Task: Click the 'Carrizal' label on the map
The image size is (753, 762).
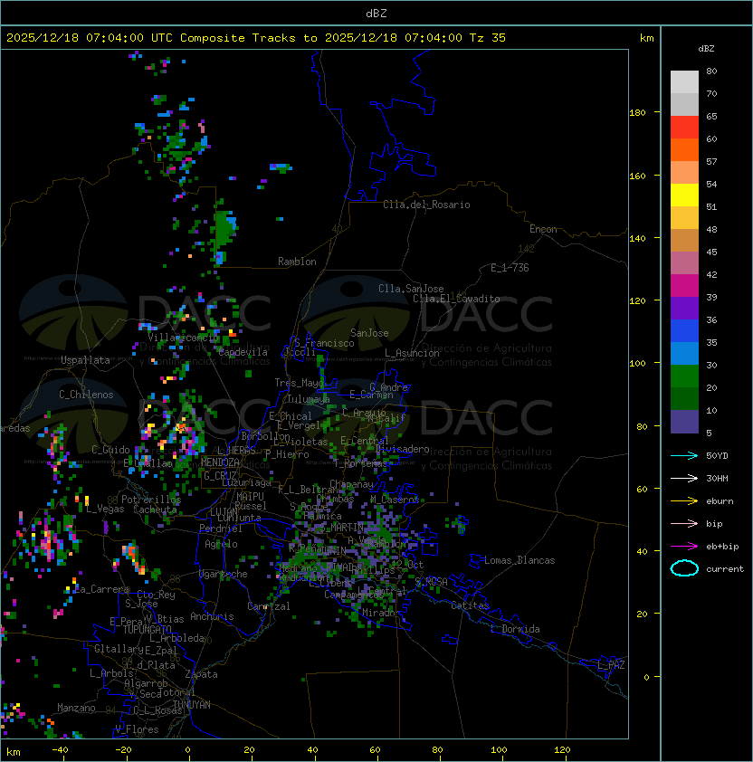Action: pos(269,606)
